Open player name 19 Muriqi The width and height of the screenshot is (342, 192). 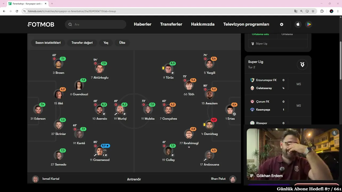click(x=120, y=119)
